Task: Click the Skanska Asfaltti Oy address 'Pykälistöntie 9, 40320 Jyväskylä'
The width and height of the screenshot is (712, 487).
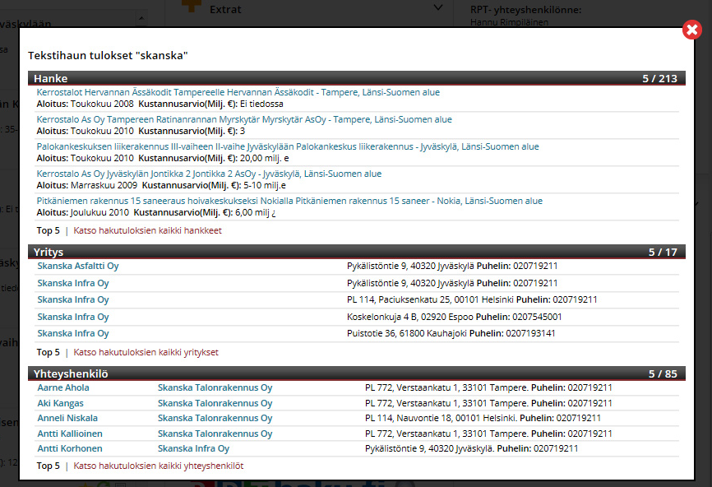Action: (410, 266)
